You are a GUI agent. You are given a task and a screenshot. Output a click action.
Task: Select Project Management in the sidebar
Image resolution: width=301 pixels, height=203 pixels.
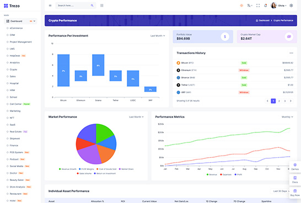click(21, 42)
